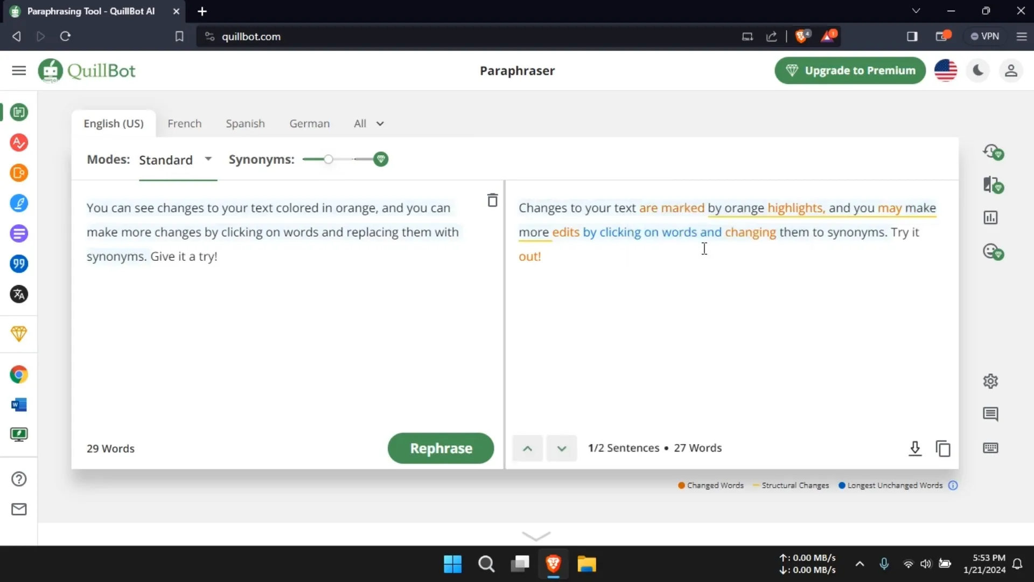Click the delete input text icon
1034x582 pixels.
pyautogui.click(x=492, y=200)
